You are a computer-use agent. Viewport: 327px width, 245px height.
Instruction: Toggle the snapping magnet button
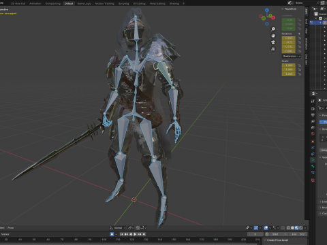(x=138, y=228)
